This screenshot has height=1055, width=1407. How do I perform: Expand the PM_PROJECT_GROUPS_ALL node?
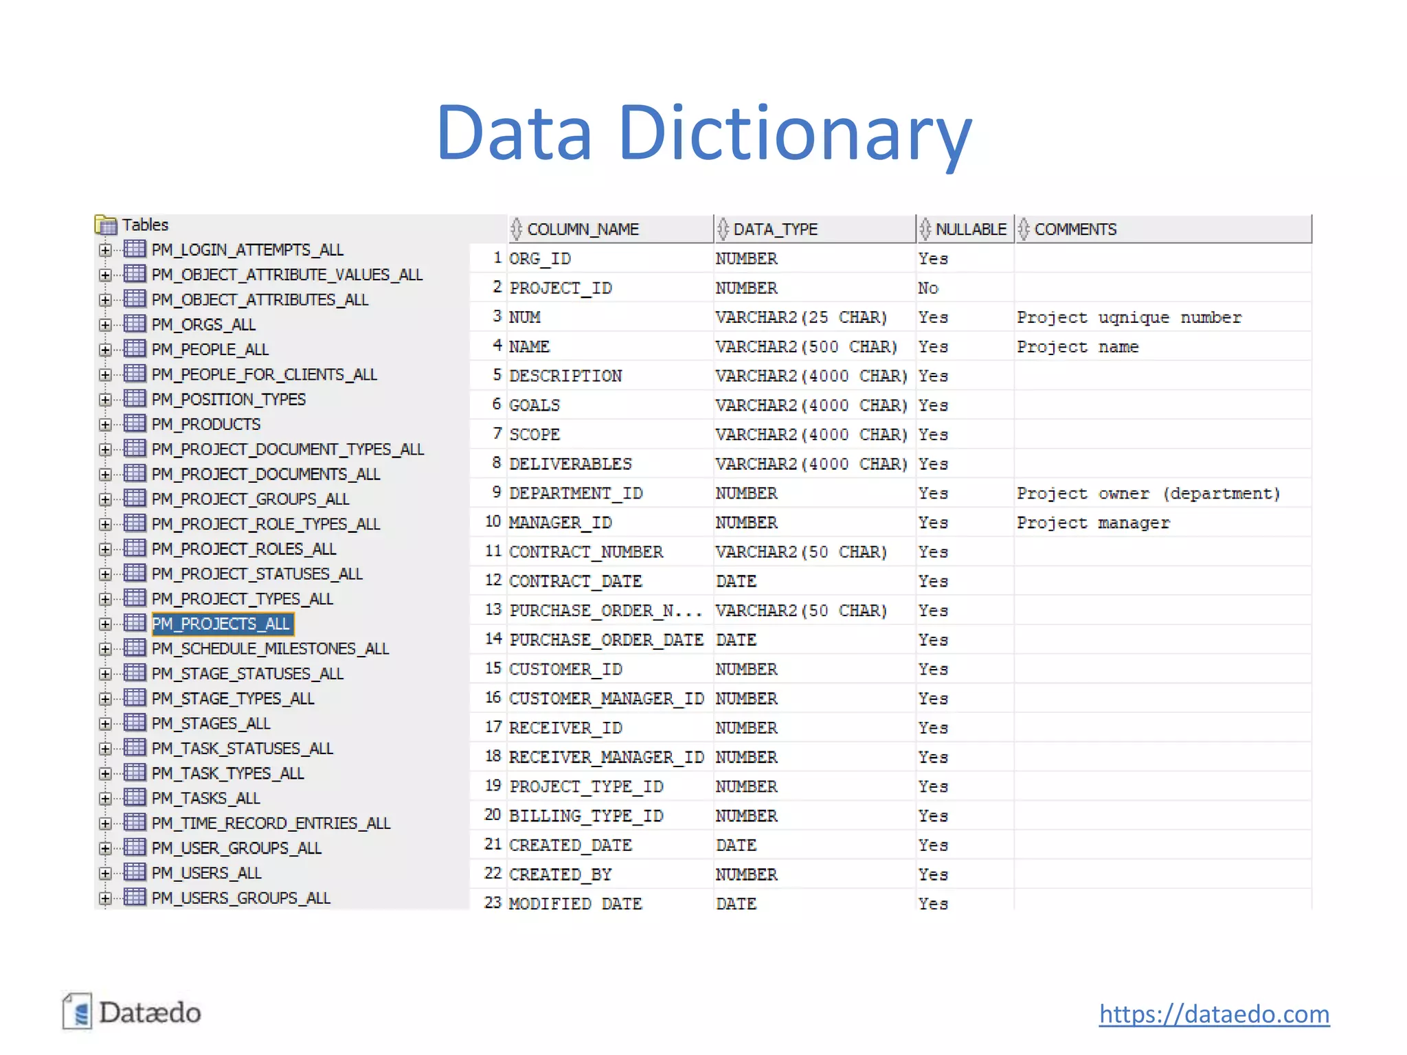[105, 499]
